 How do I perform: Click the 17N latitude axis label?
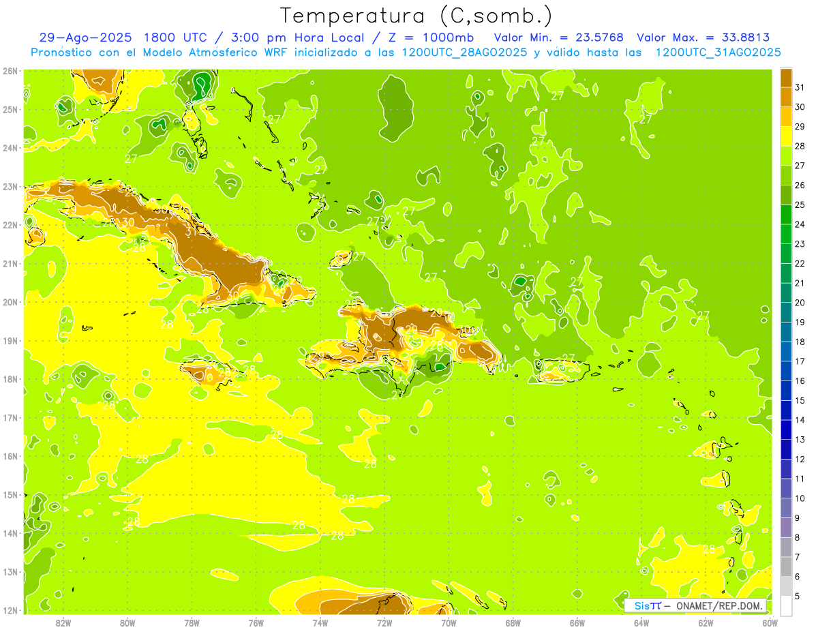(x=10, y=417)
